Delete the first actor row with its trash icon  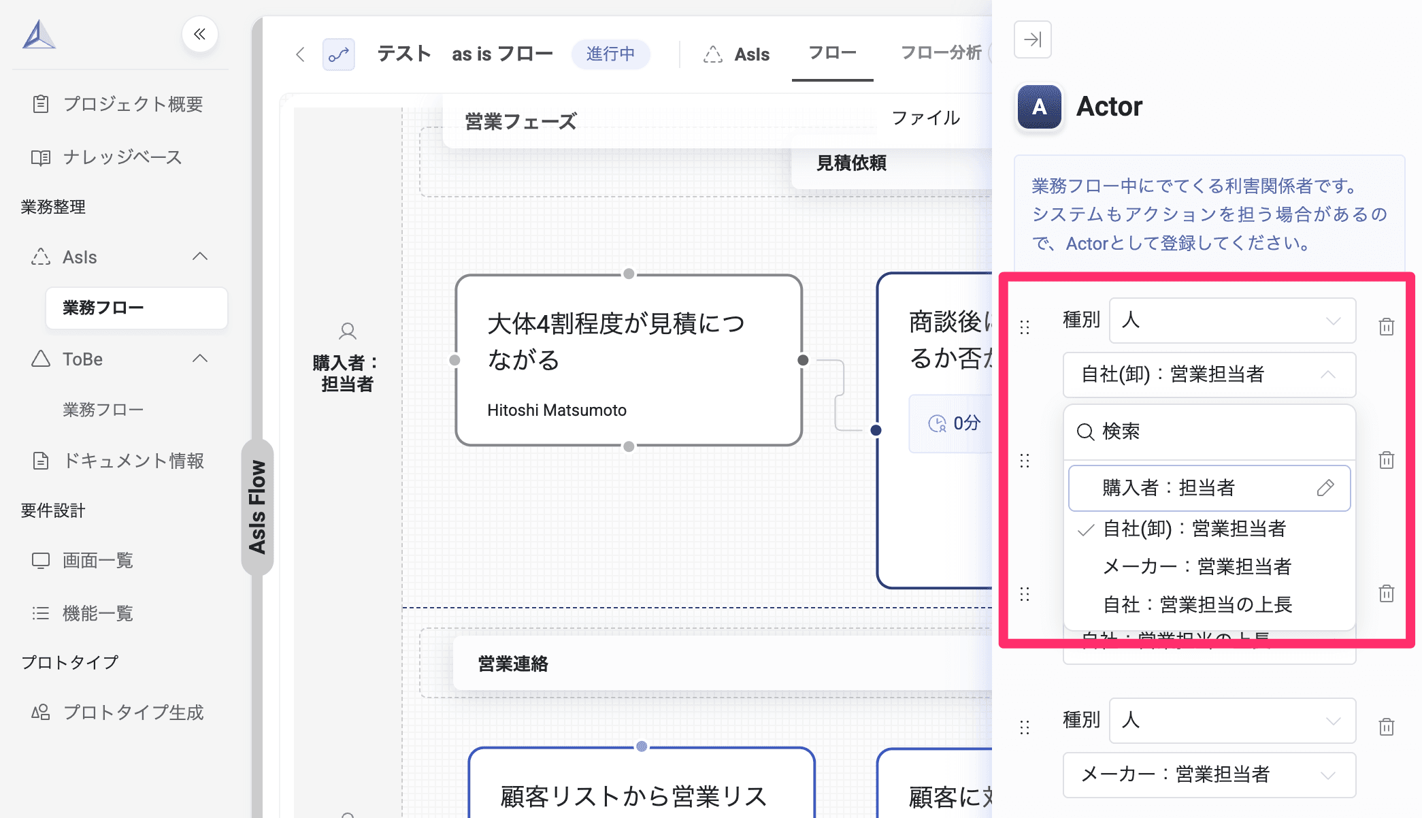(1386, 327)
